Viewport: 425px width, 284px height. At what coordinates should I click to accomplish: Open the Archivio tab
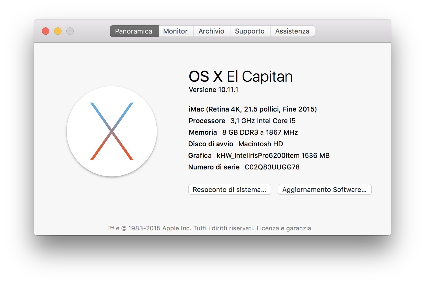coord(211,31)
